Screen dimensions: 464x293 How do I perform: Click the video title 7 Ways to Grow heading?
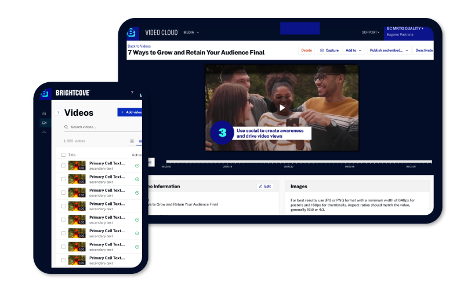coord(196,53)
